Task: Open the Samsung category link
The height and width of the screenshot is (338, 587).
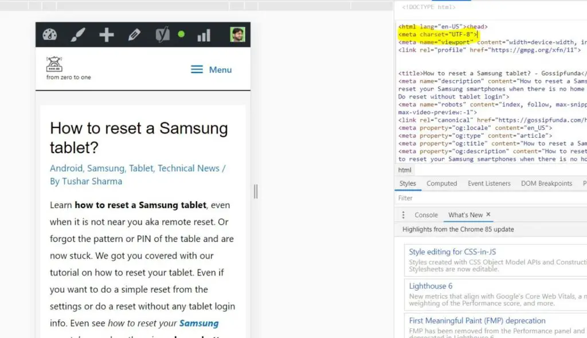Action: tap(105, 168)
